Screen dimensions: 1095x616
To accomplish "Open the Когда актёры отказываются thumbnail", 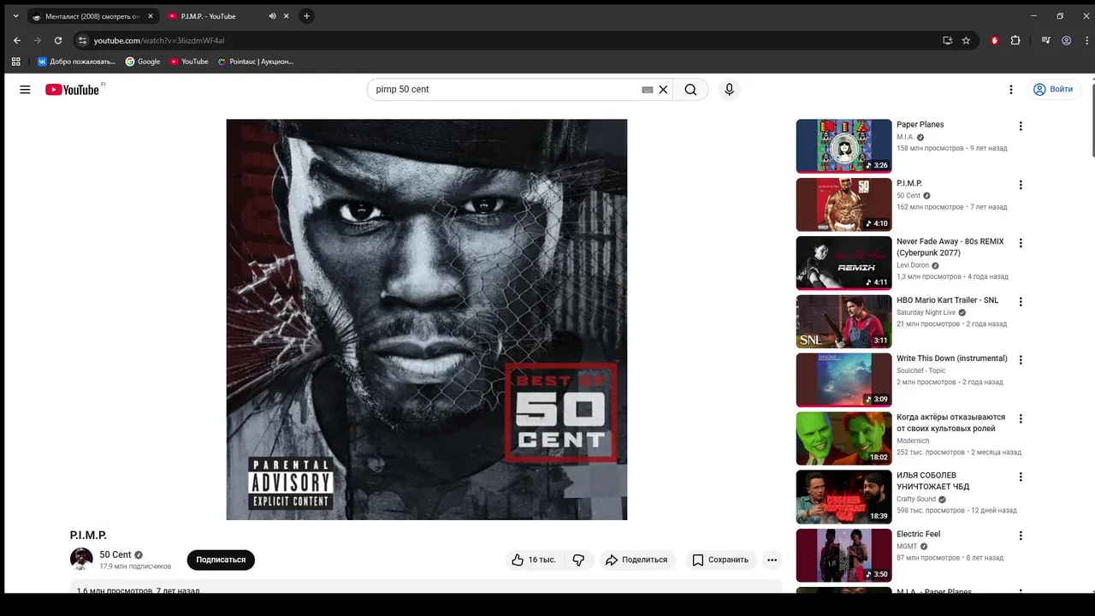I will click(843, 438).
